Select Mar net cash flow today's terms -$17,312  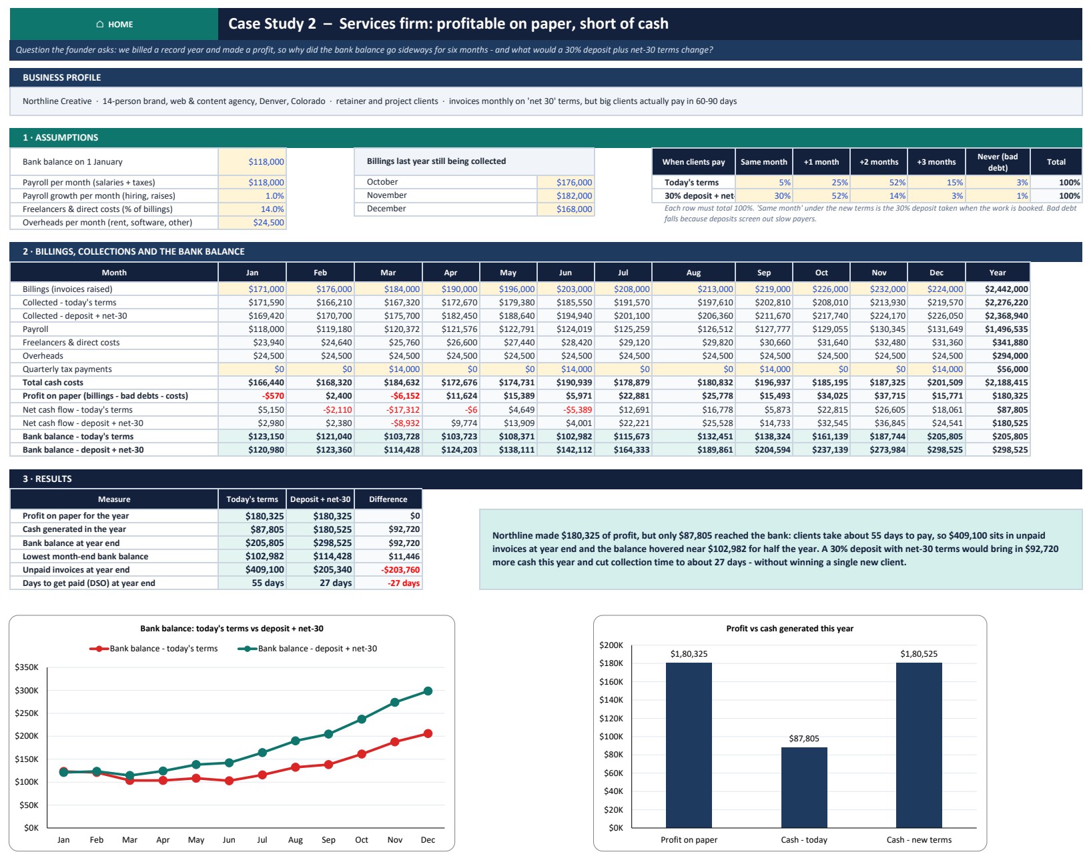388,410
